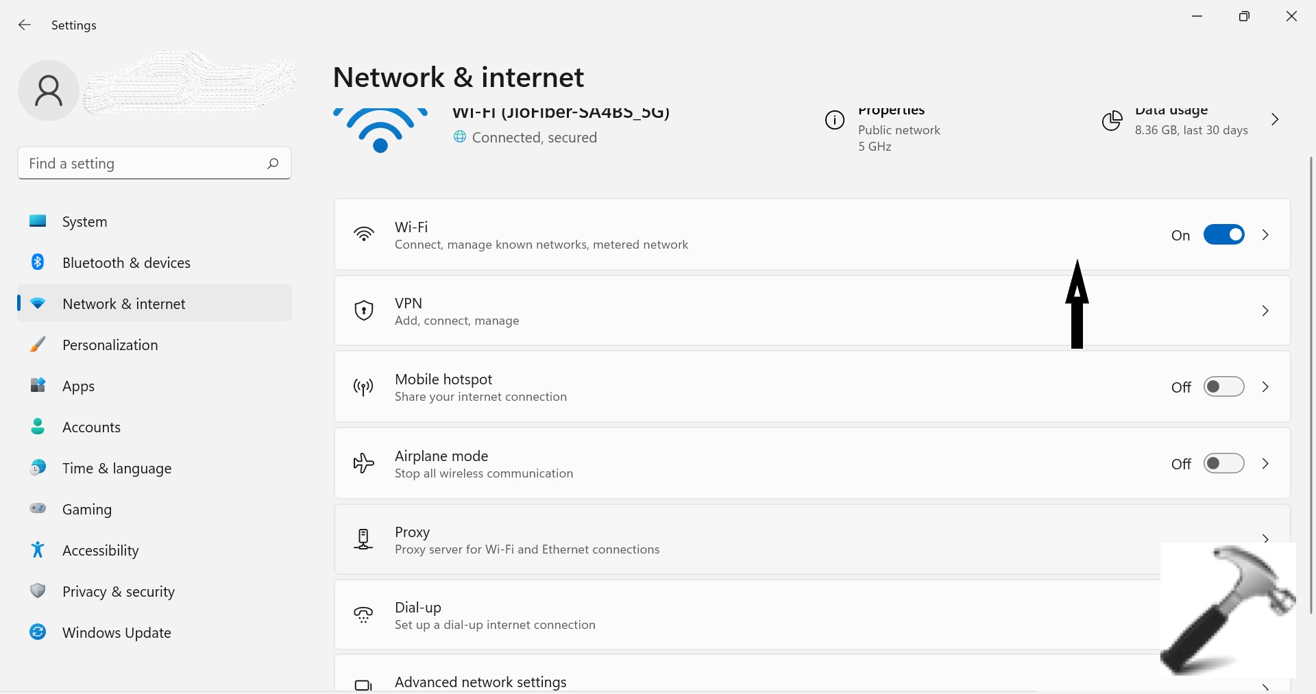Select Windows Update in sidebar
Image resolution: width=1316 pixels, height=694 pixels.
click(x=117, y=632)
